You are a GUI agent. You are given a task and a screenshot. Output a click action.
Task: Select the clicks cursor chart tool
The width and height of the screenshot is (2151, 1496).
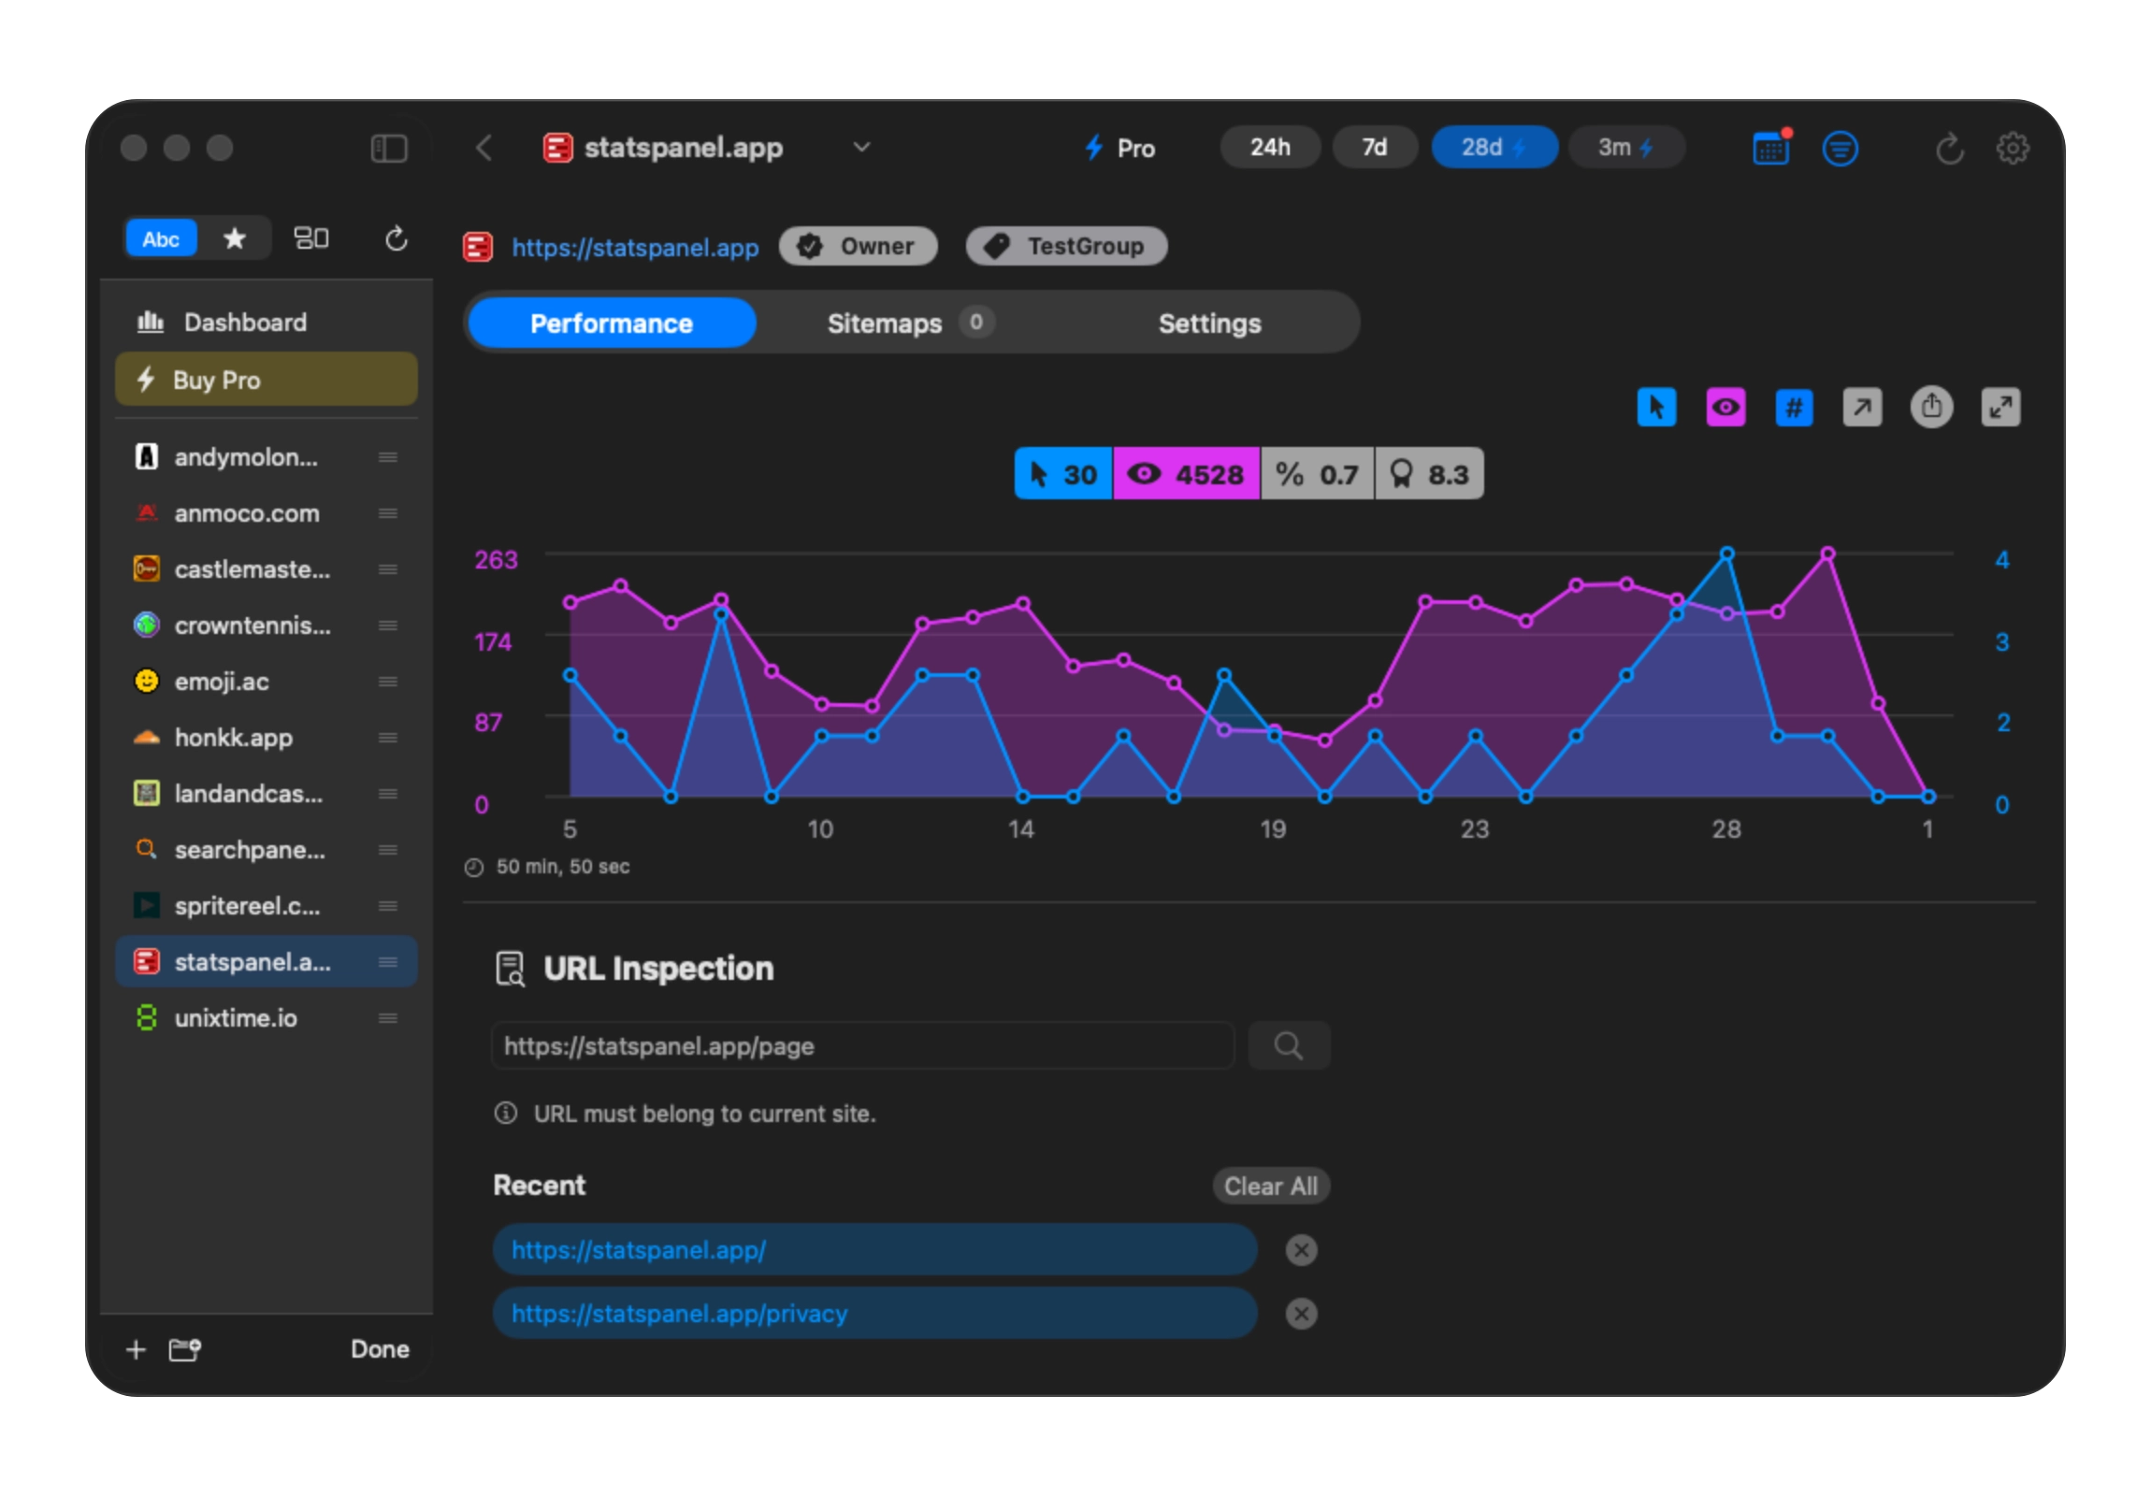tap(1656, 407)
